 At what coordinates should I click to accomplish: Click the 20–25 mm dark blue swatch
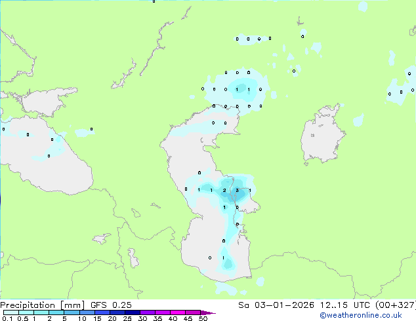pos(117,312)
